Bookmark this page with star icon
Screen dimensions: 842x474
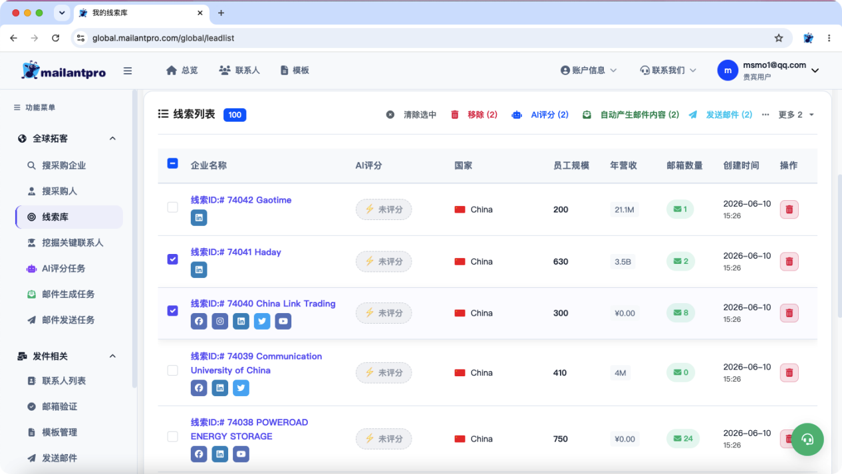pos(779,38)
